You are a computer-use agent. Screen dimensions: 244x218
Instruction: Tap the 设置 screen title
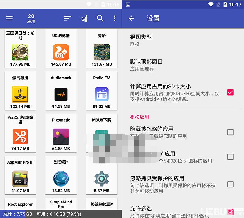153,18
